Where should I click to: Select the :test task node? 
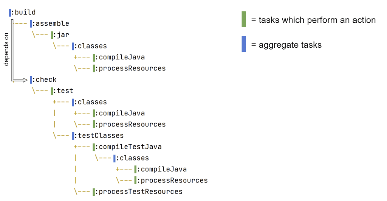coord(65,91)
